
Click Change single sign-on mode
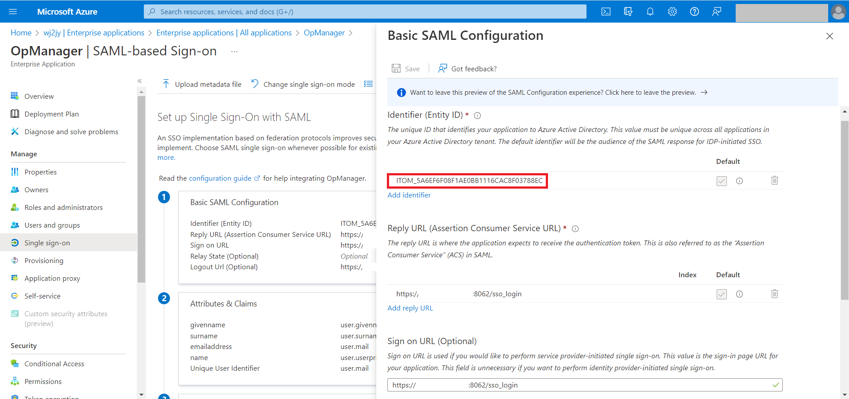coord(303,84)
